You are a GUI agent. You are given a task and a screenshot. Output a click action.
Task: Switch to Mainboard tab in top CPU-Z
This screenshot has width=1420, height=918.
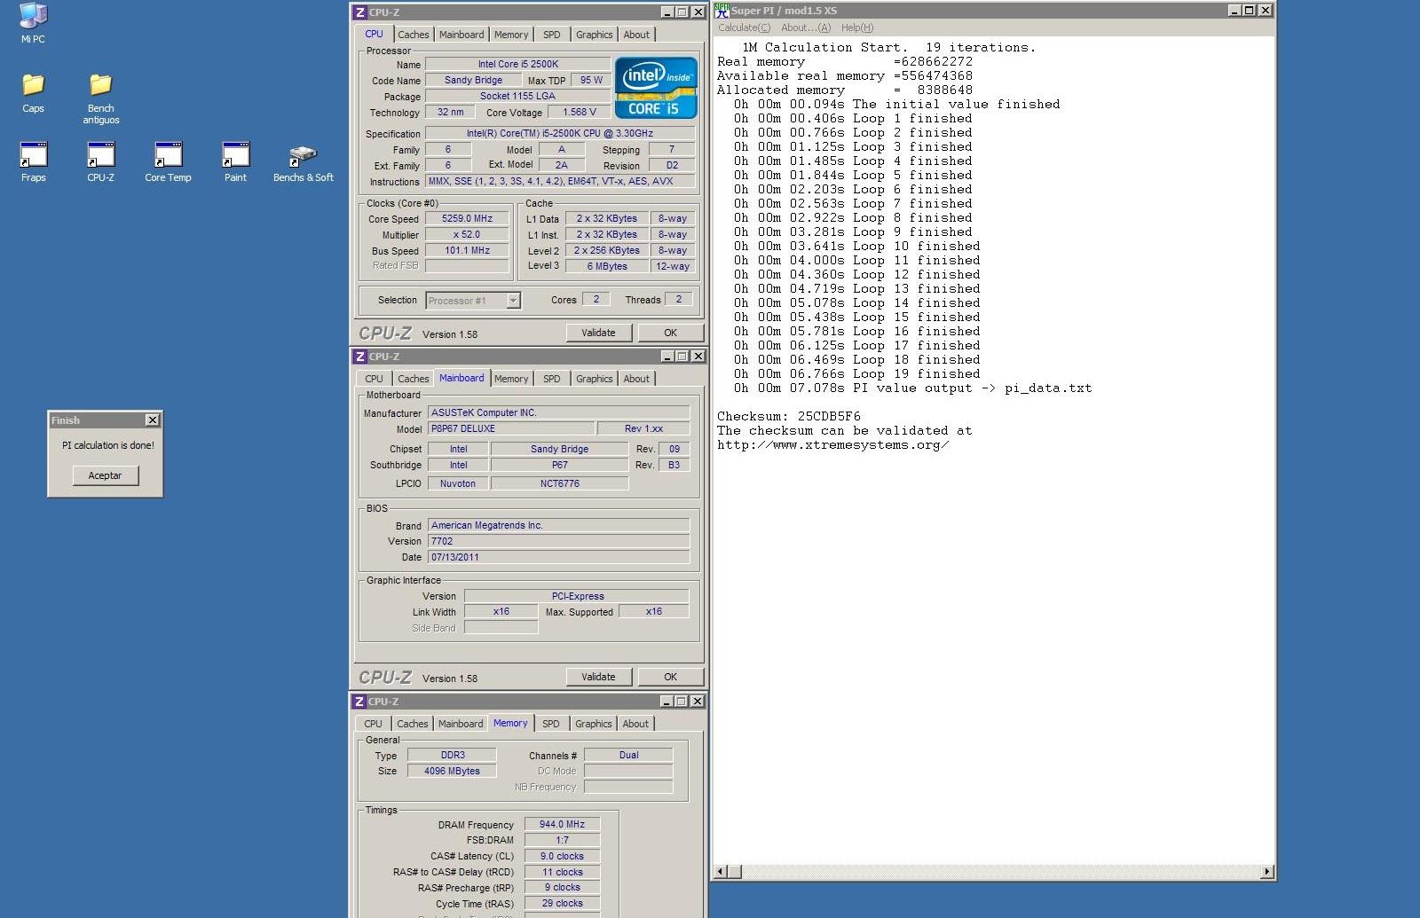pyautogui.click(x=461, y=35)
